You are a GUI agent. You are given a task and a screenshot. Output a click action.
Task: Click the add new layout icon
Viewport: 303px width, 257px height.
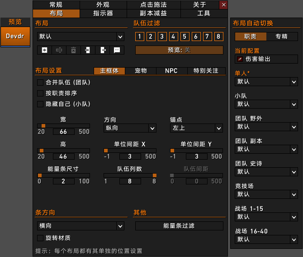44,50
